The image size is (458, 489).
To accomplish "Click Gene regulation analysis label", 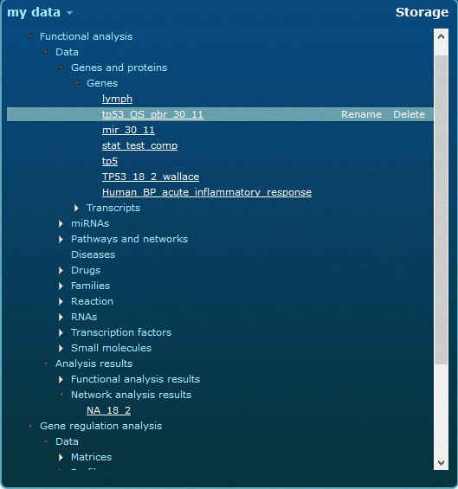I will [x=100, y=426].
